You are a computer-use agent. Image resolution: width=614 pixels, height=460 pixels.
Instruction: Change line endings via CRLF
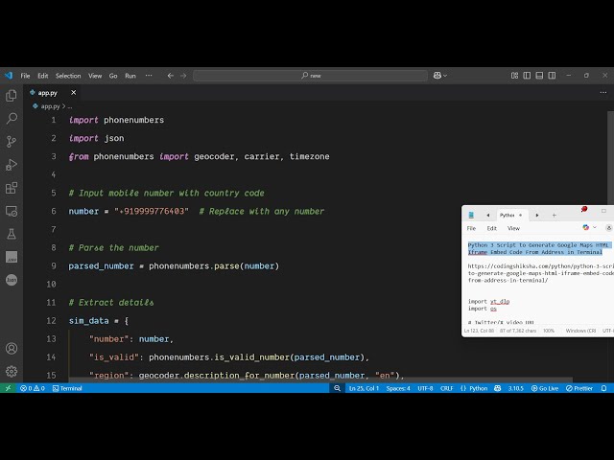click(446, 388)
